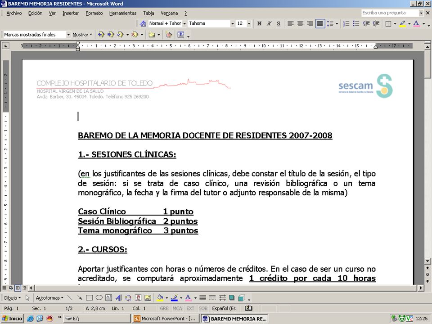
Task: Expand the border style dropdown arrow
Action: pyautogui.click(x=395, y=24)
